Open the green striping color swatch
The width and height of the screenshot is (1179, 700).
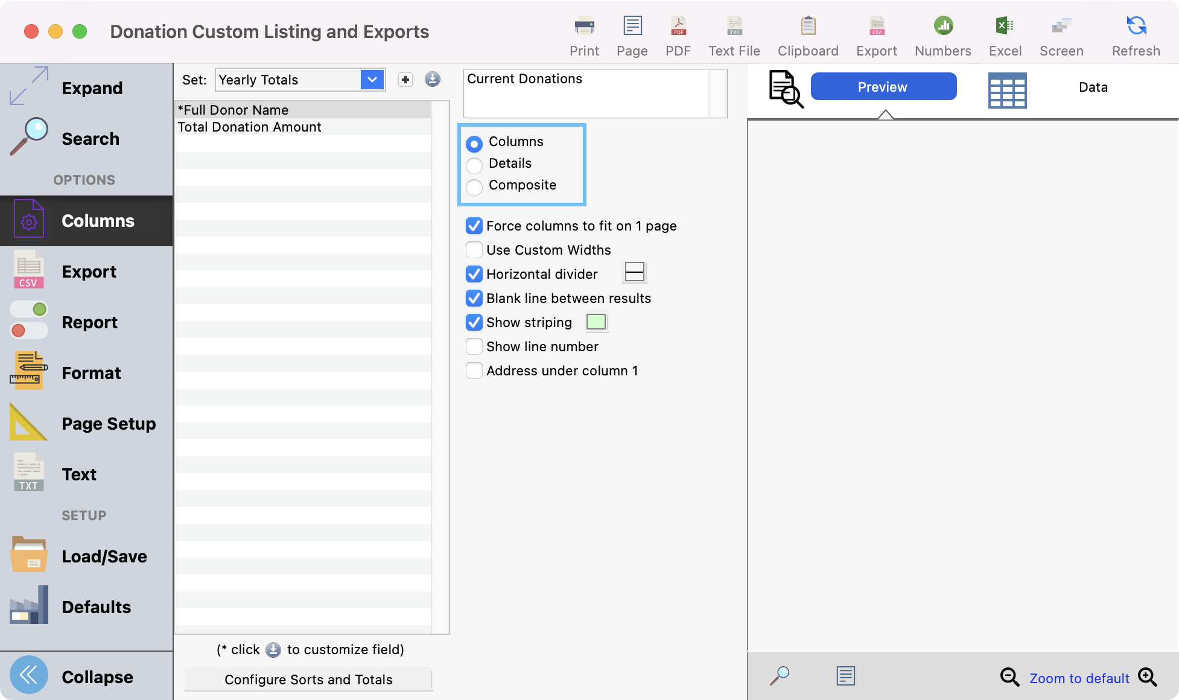(596, 322)
